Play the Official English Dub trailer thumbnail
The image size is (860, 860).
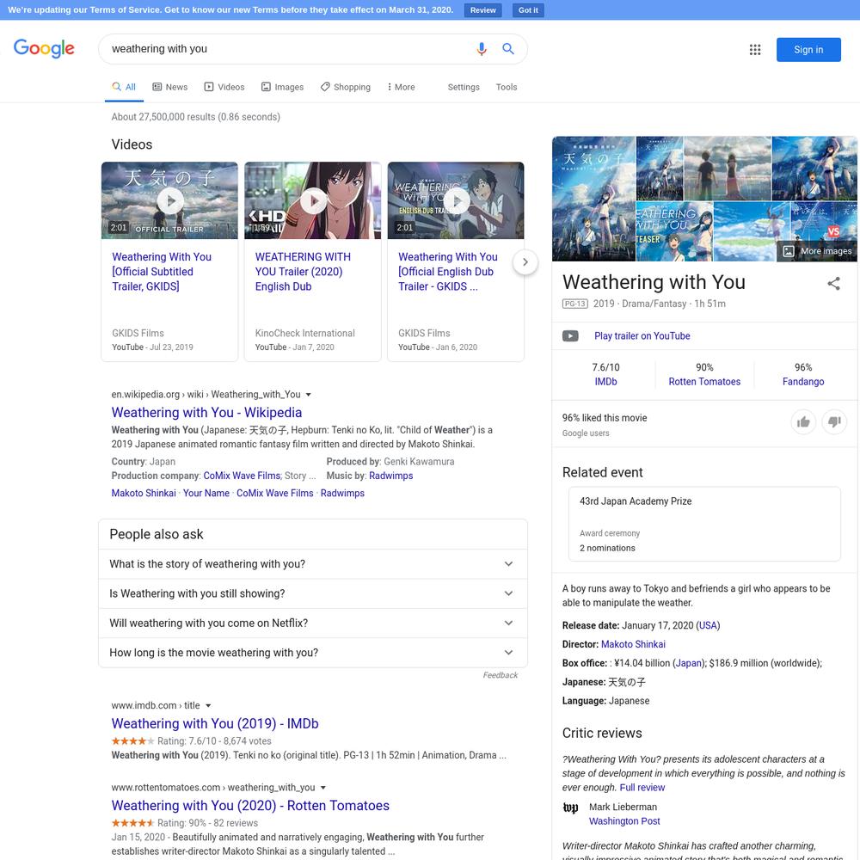[457, 200]
